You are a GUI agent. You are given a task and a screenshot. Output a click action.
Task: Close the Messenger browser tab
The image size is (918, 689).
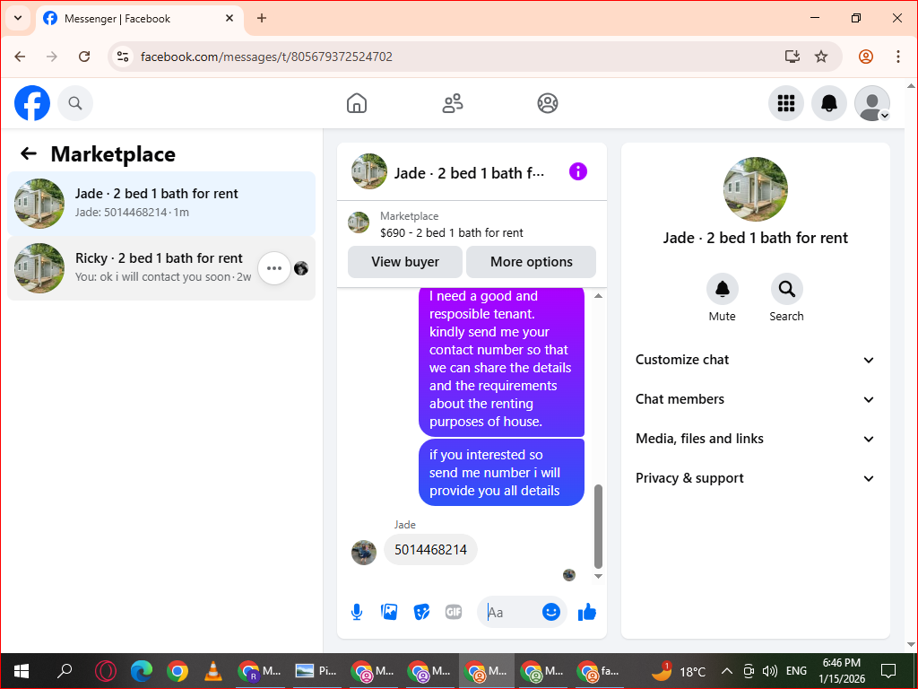point(229,18)
